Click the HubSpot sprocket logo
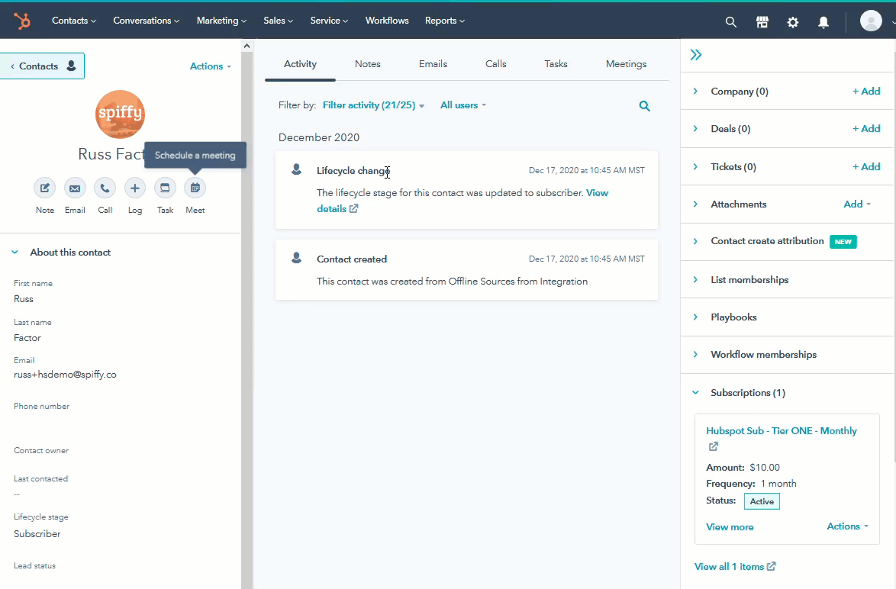 pos(22,21)
